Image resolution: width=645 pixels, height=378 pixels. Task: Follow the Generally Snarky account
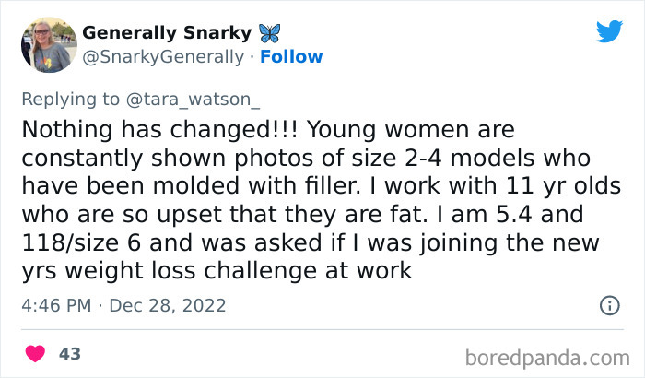[x=290, y=57]
